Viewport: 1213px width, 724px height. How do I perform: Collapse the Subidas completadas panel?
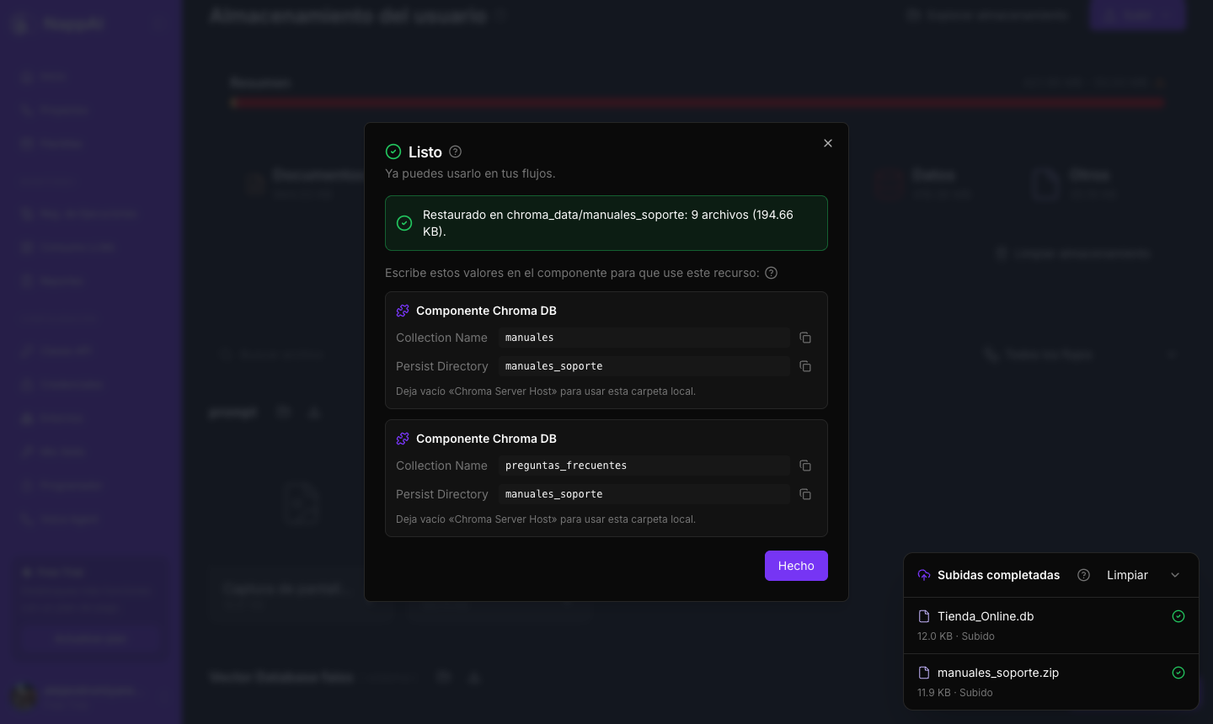[1175, 575]
